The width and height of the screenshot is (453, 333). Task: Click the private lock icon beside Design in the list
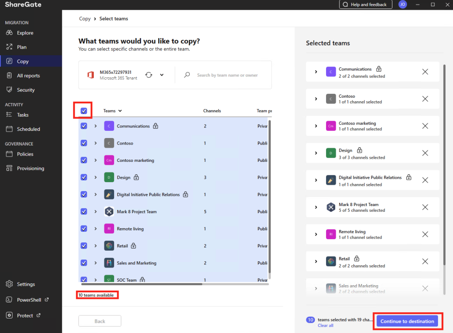pos(136,177)
